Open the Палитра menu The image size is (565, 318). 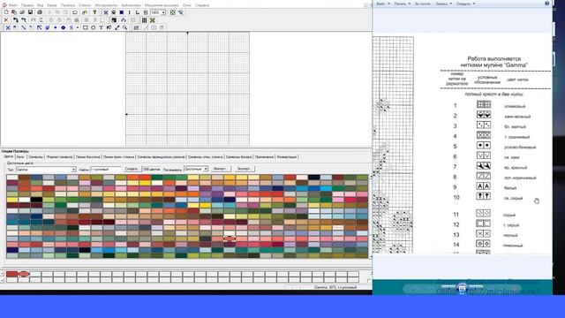tap(68, 5)
